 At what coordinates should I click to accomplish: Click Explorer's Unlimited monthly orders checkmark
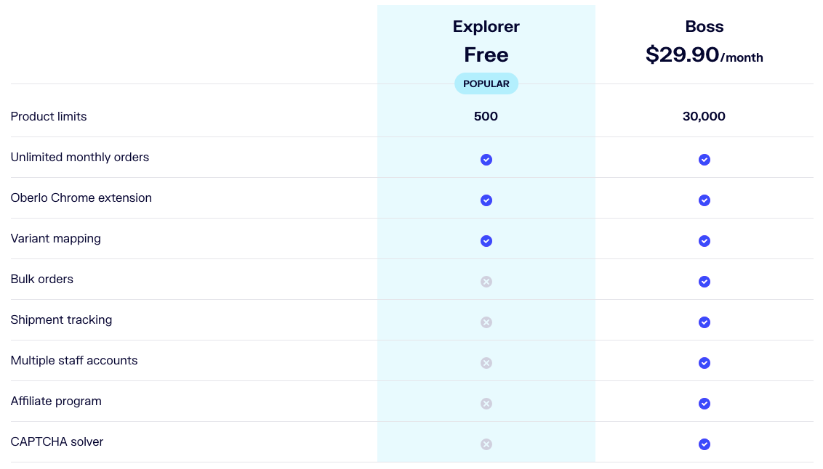pos(486,160)
